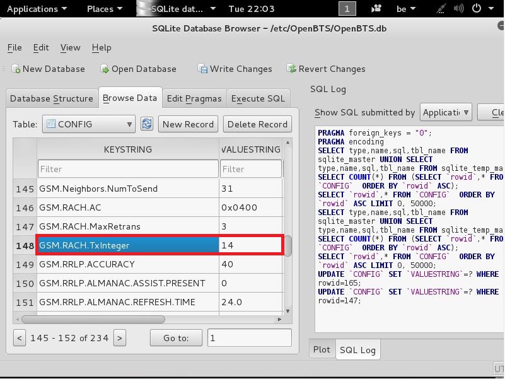Switch to the Plot tab
This screenshot has height=379, width=505.
(x=322, y=349)
